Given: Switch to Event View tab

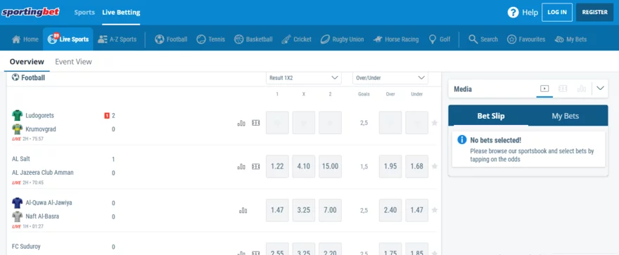Looking at the screenshot, I should (73, 62).
